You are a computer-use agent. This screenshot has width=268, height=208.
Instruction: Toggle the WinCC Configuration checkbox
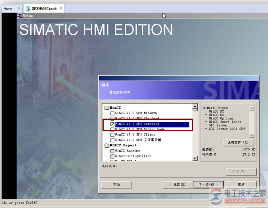(x=112, y=156)
